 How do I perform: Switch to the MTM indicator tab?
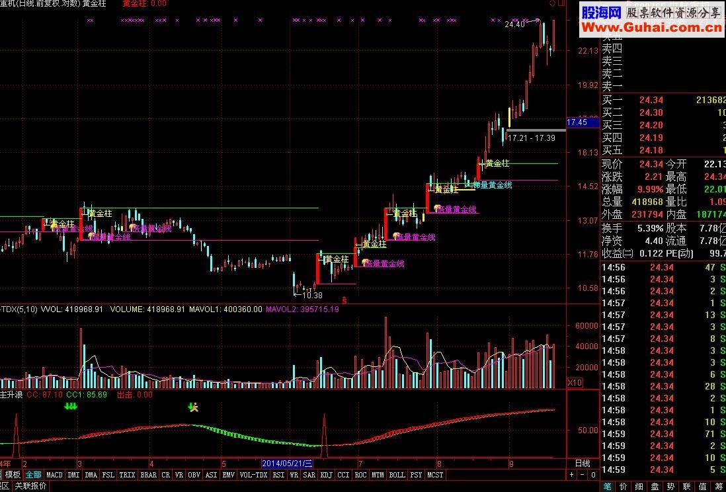378,475
